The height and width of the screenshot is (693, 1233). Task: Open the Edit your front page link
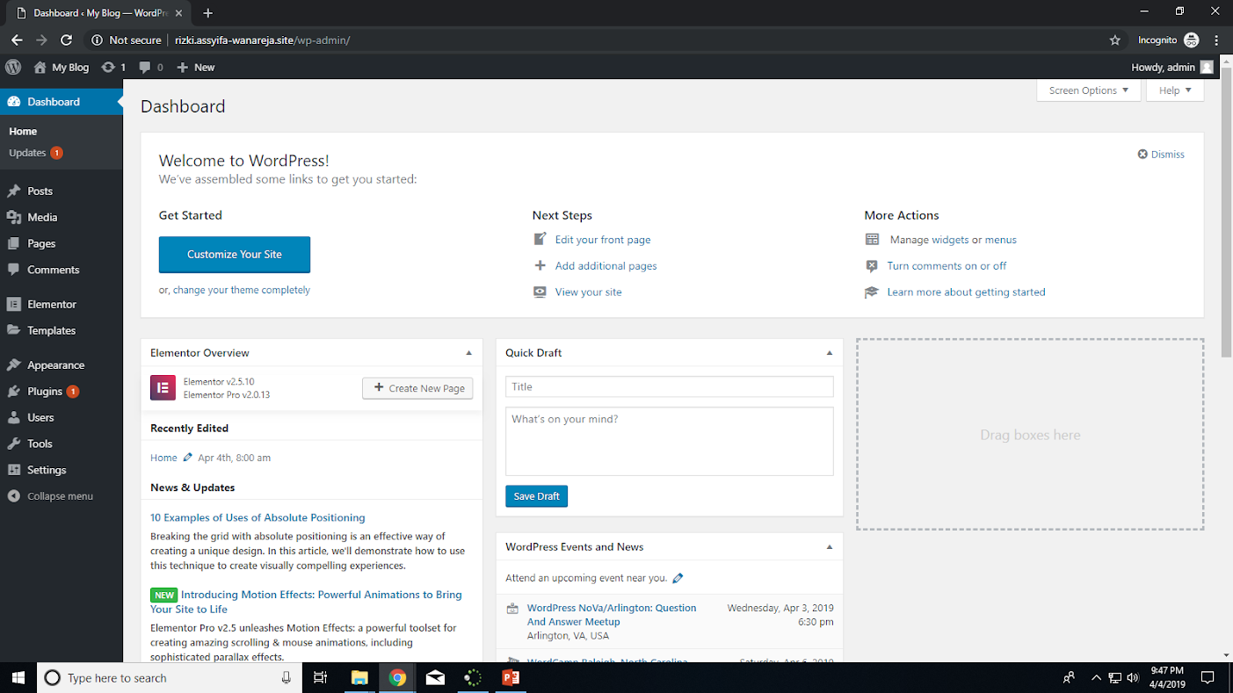coord(603,240)
